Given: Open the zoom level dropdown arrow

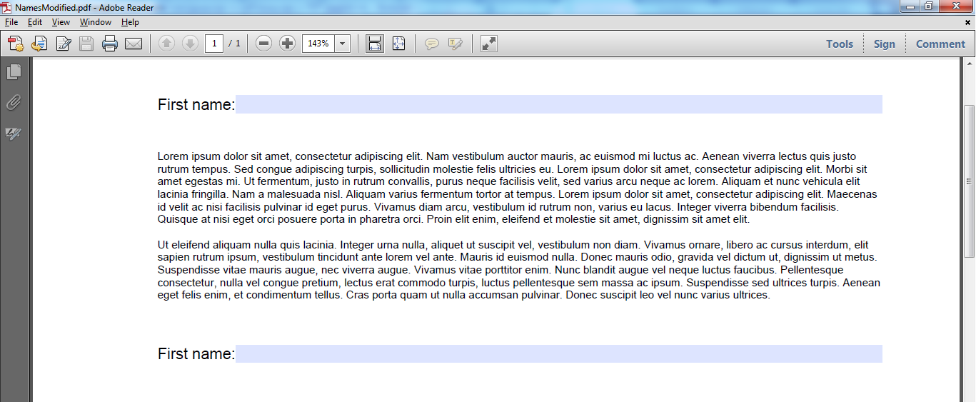Looking at the screenshot, I should click(x=342, y=44).
